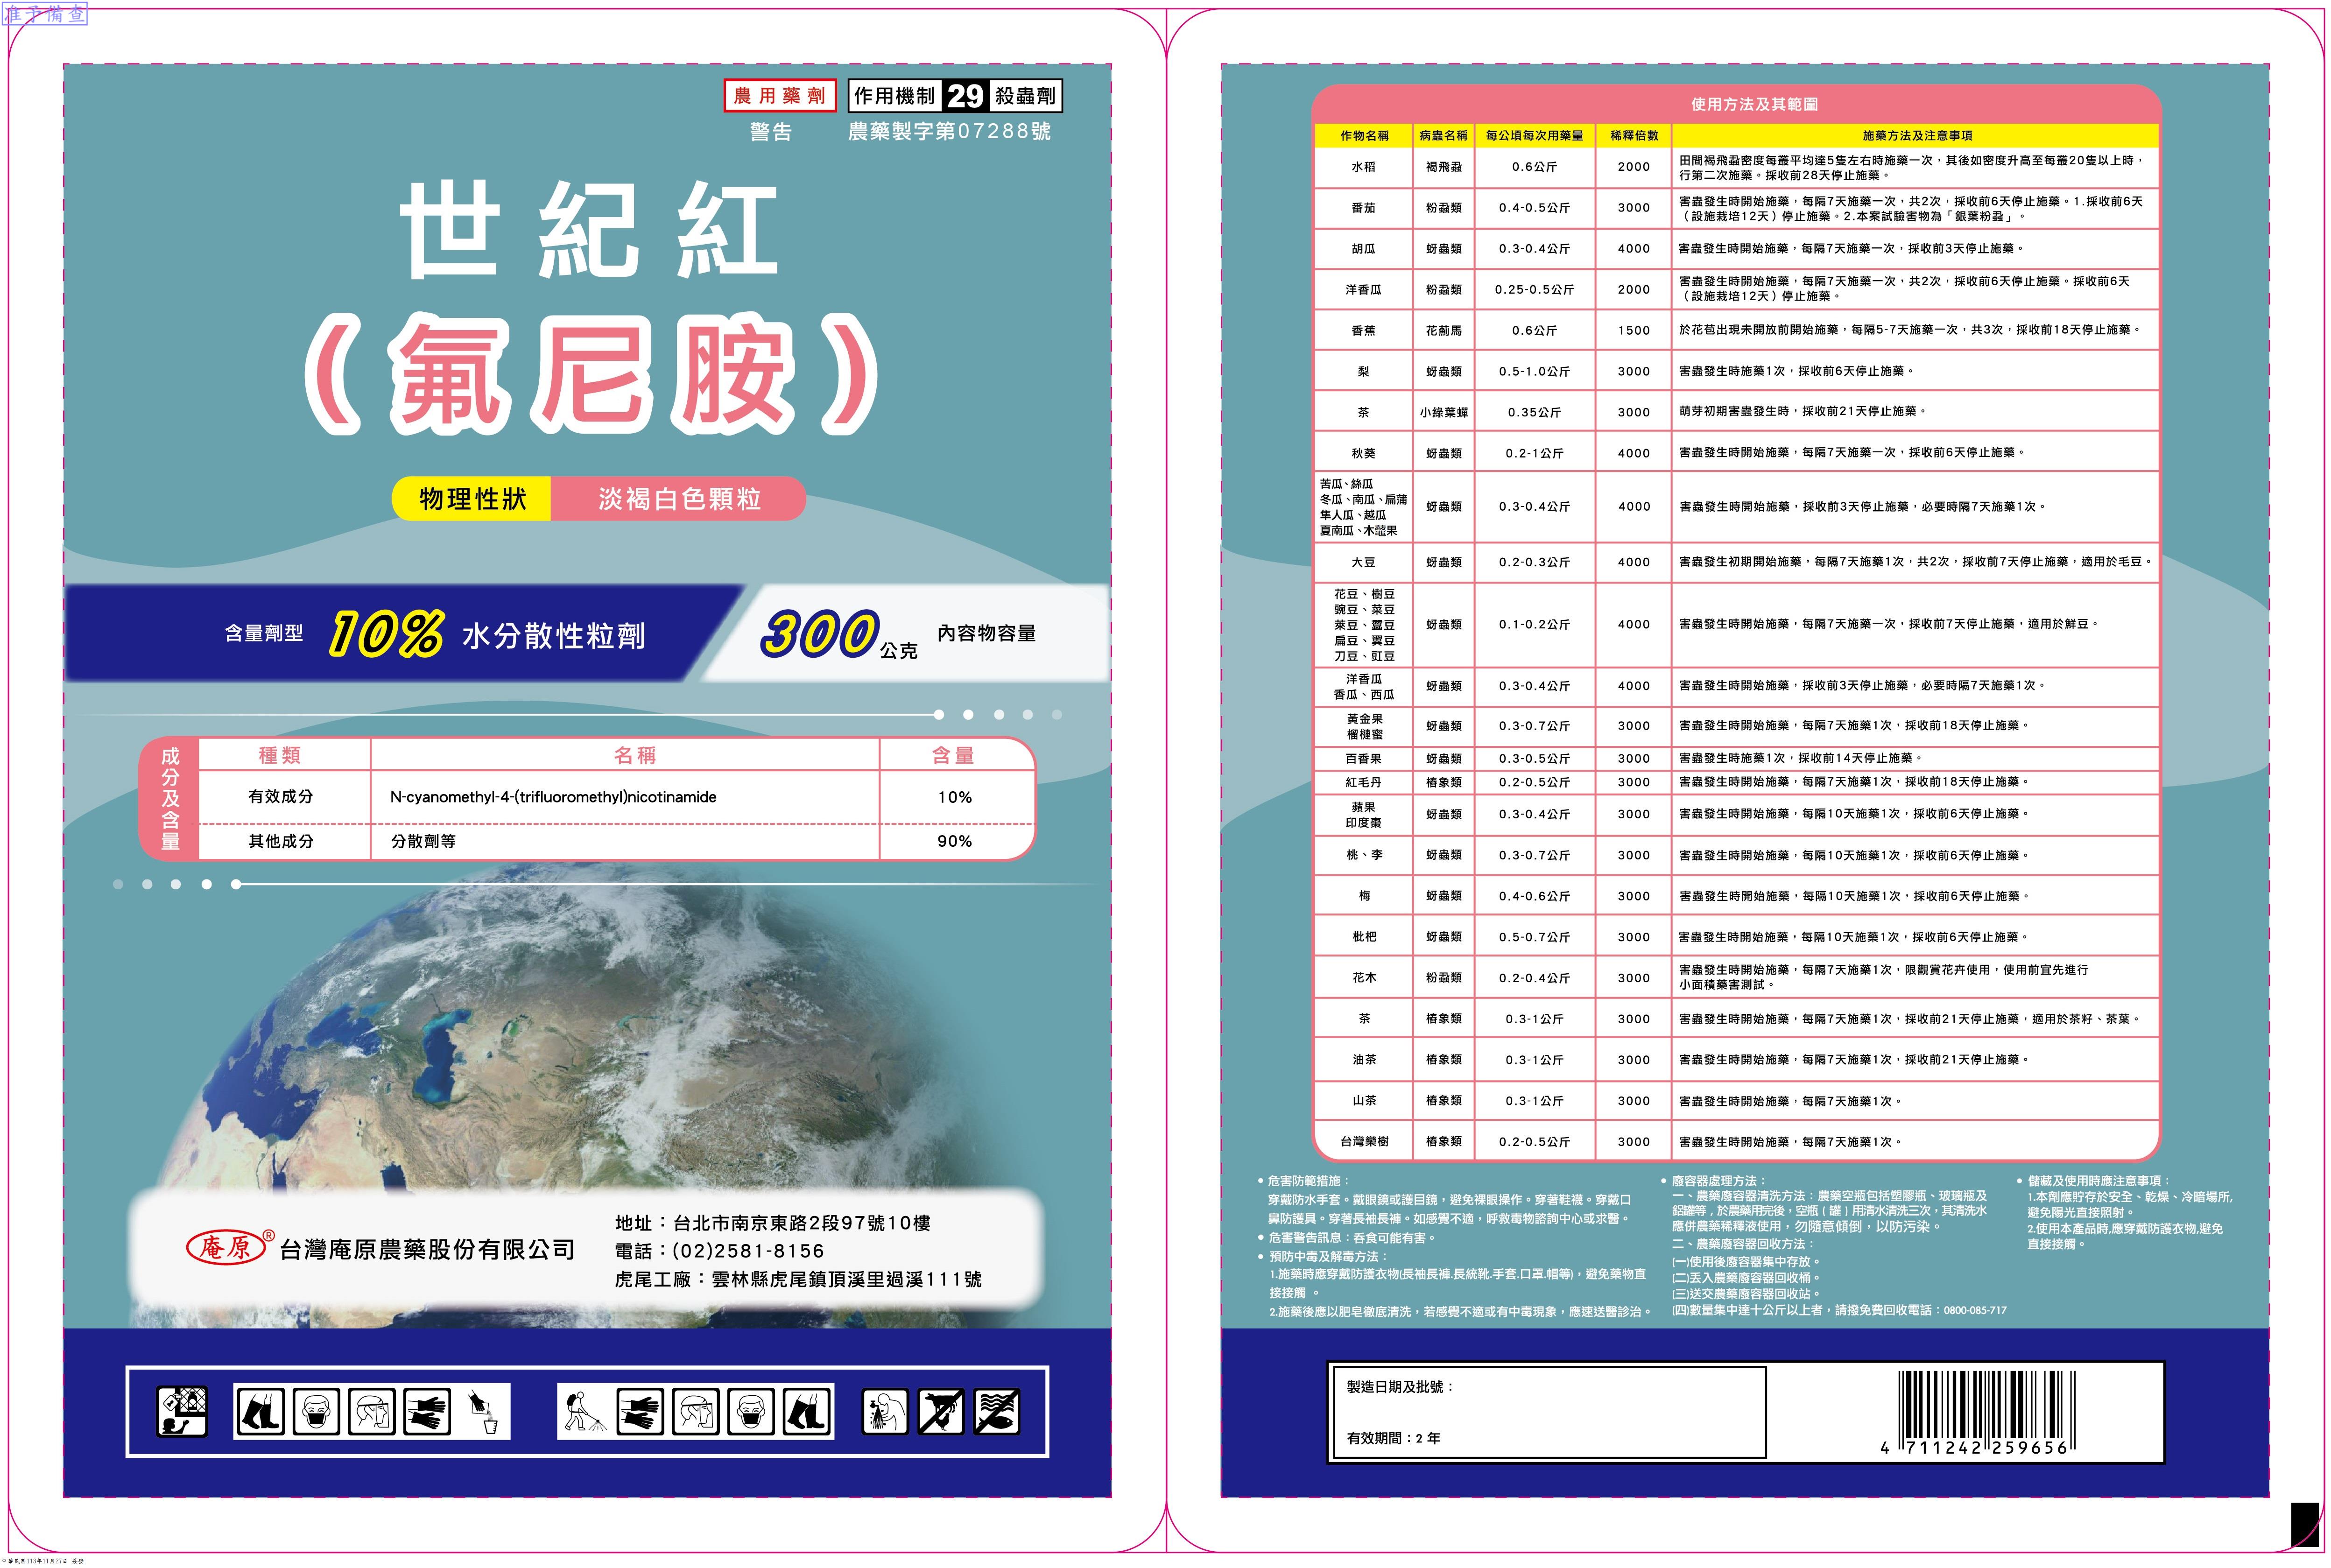
Task: Click the 褐飛蝨 pest cell
Action: click(1443, 167)
